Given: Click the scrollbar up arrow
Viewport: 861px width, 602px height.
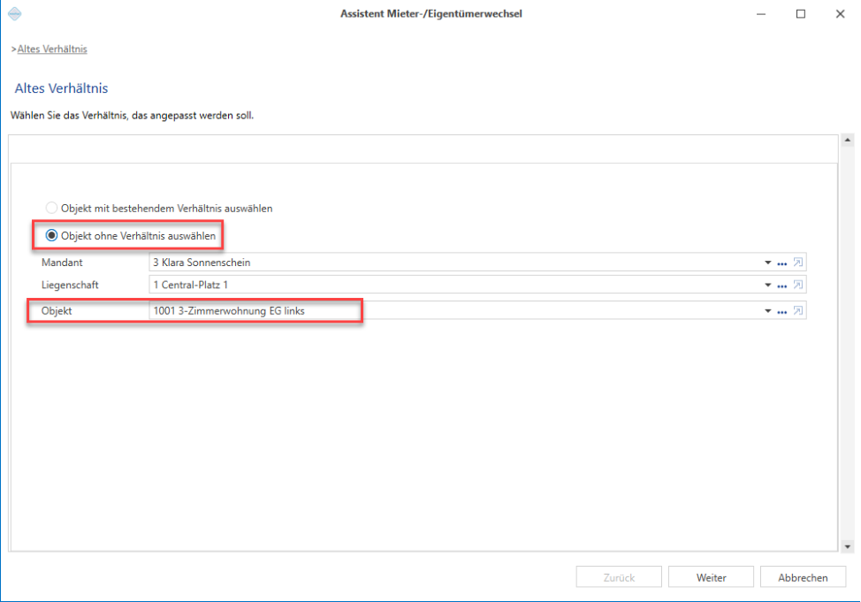Looking at the screenshot, I should pos(847,141).
